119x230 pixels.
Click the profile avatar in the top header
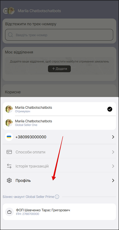click(11, 11)
